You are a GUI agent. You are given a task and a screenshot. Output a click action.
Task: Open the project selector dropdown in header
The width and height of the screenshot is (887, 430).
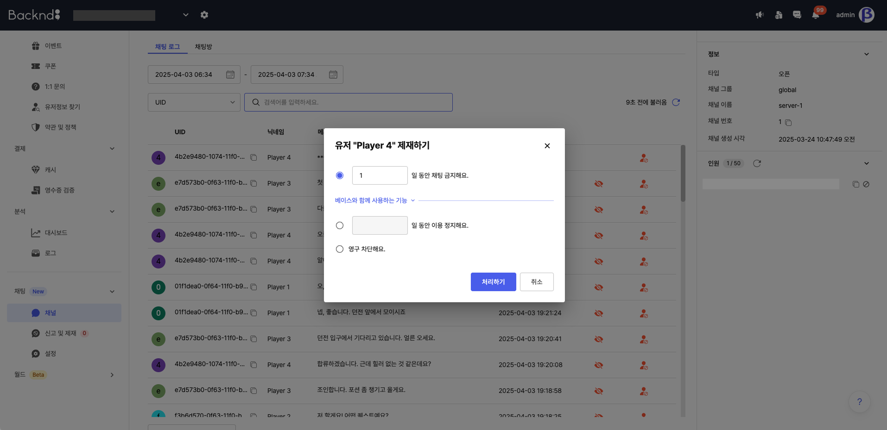click(186, 15)
